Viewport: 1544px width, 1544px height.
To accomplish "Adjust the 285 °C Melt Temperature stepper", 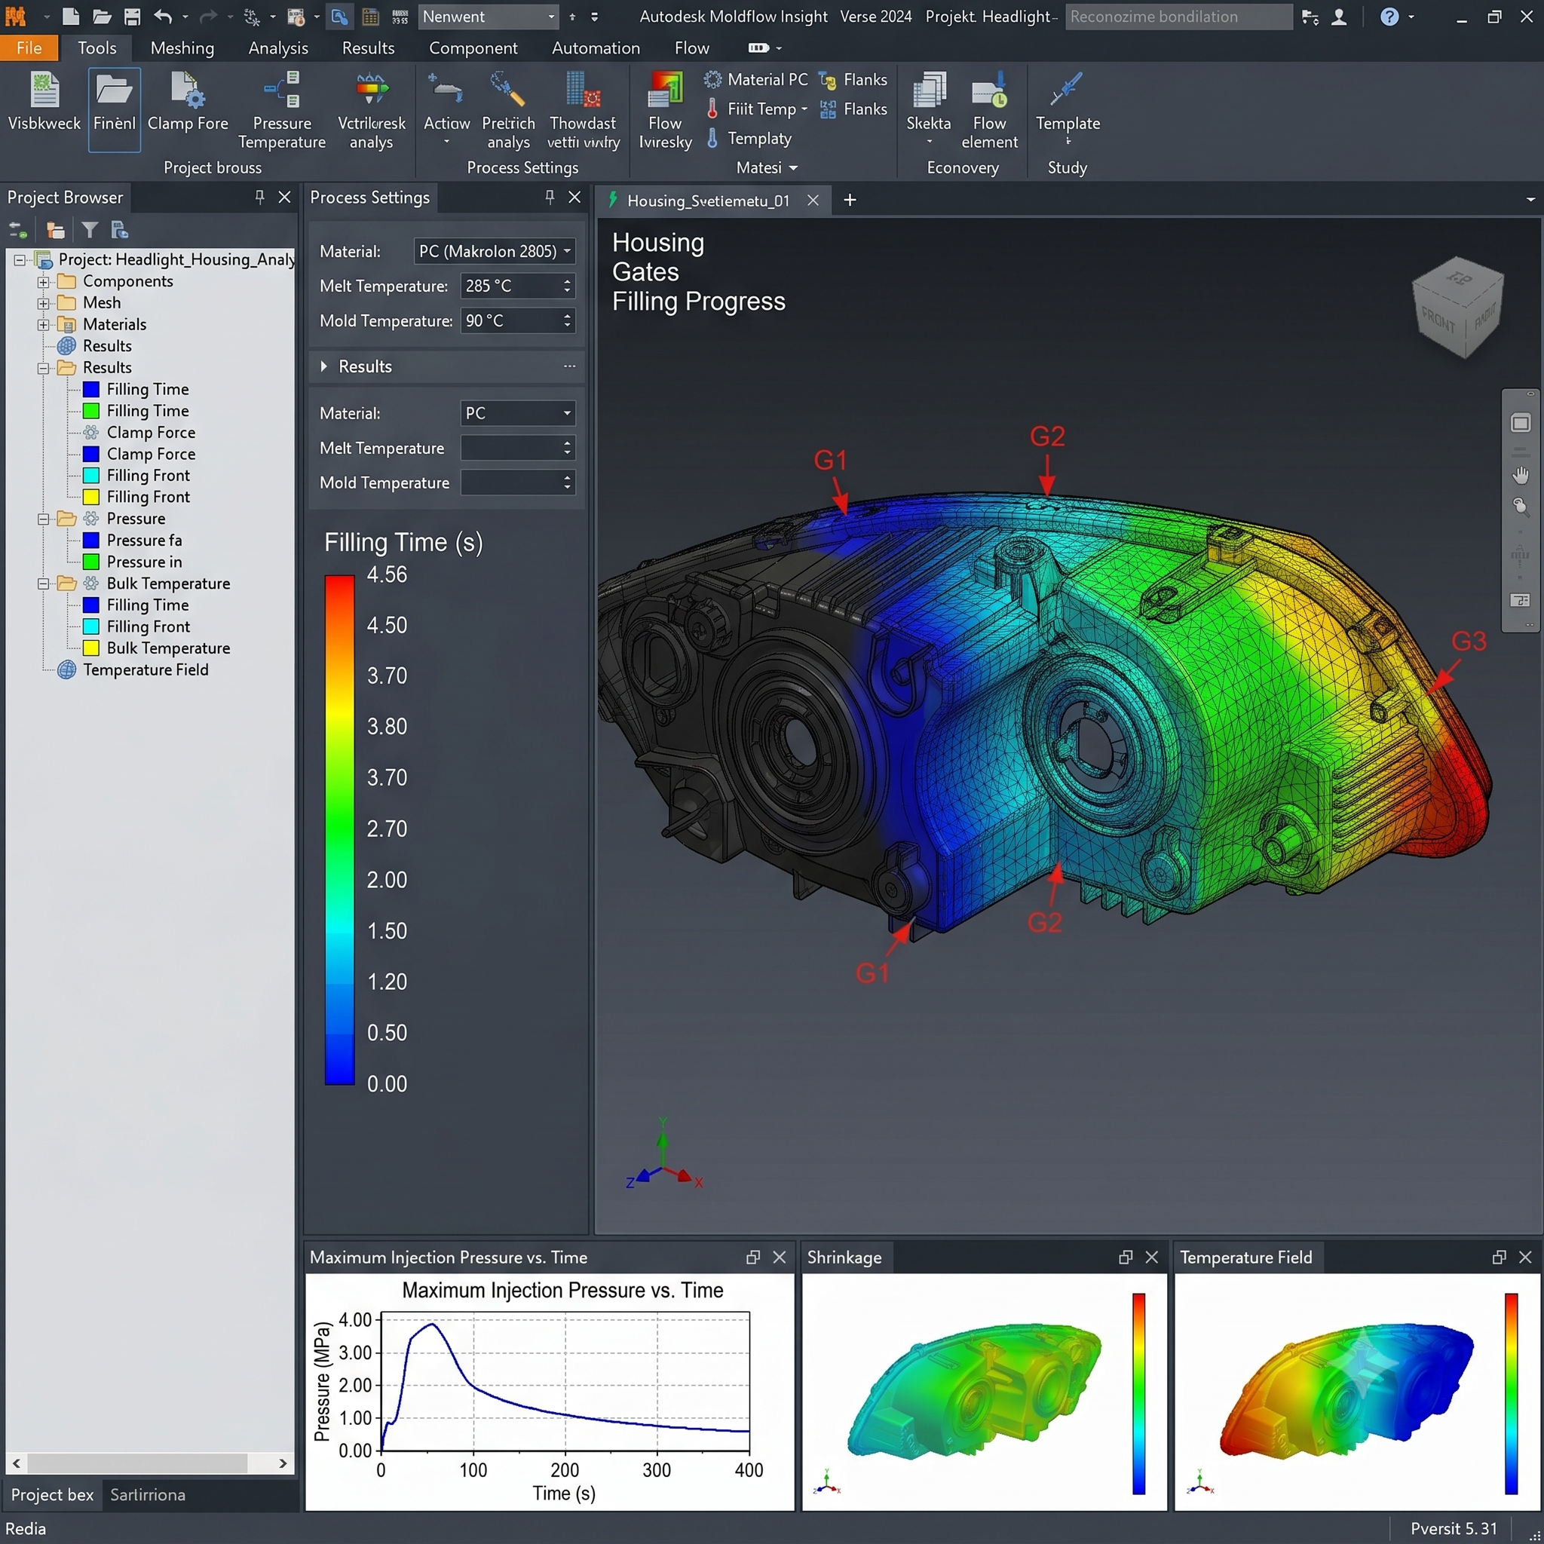I will pos(568,286).
